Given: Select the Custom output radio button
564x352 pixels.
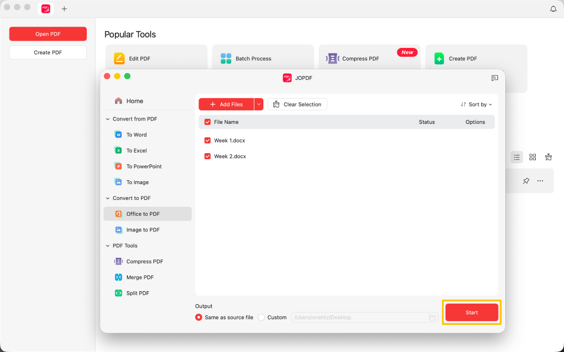Looking at the screenshot, I should pos(261,318).
